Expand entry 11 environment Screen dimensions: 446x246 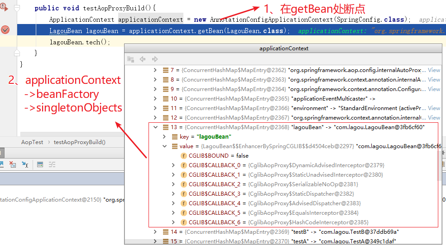pyautogui.click(x=155, y=108)
